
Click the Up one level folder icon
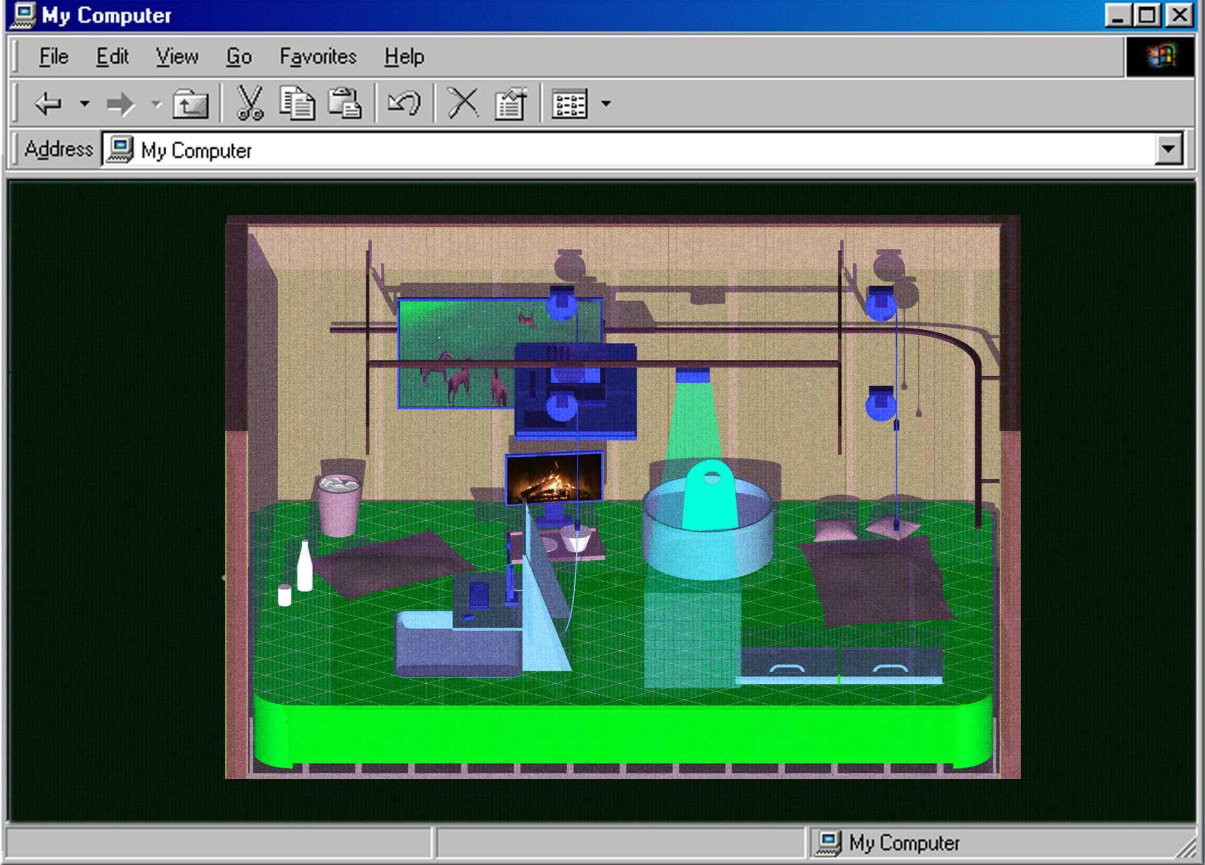pyautogui.click(x=190, y=104)
